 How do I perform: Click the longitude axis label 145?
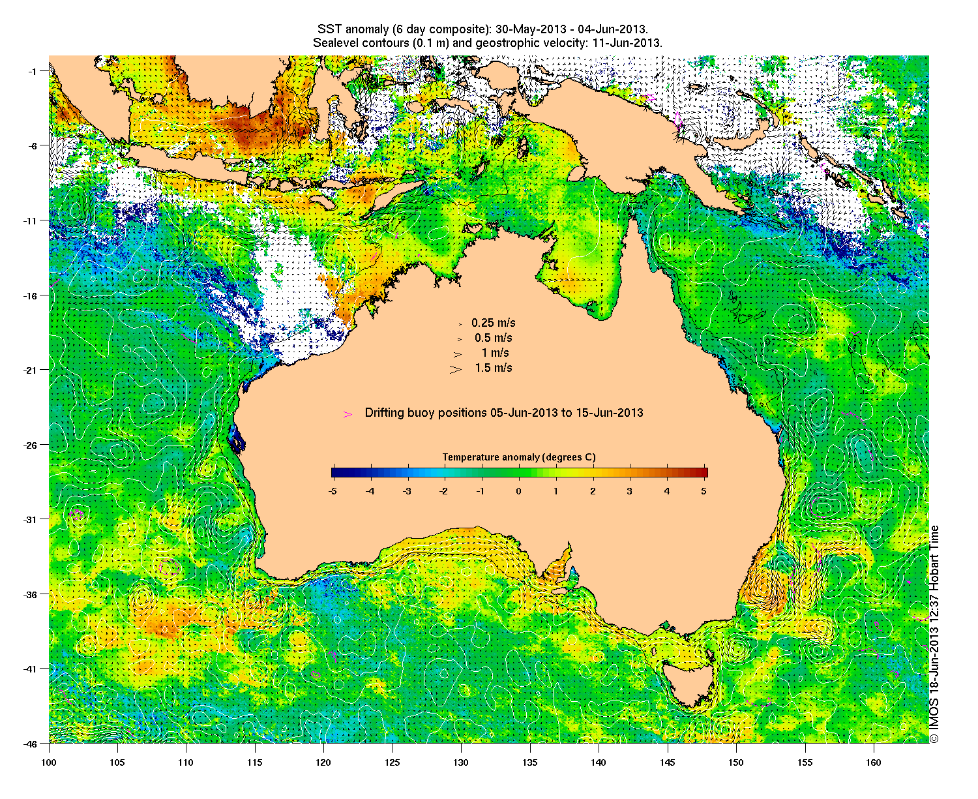(x=668, y=762)
